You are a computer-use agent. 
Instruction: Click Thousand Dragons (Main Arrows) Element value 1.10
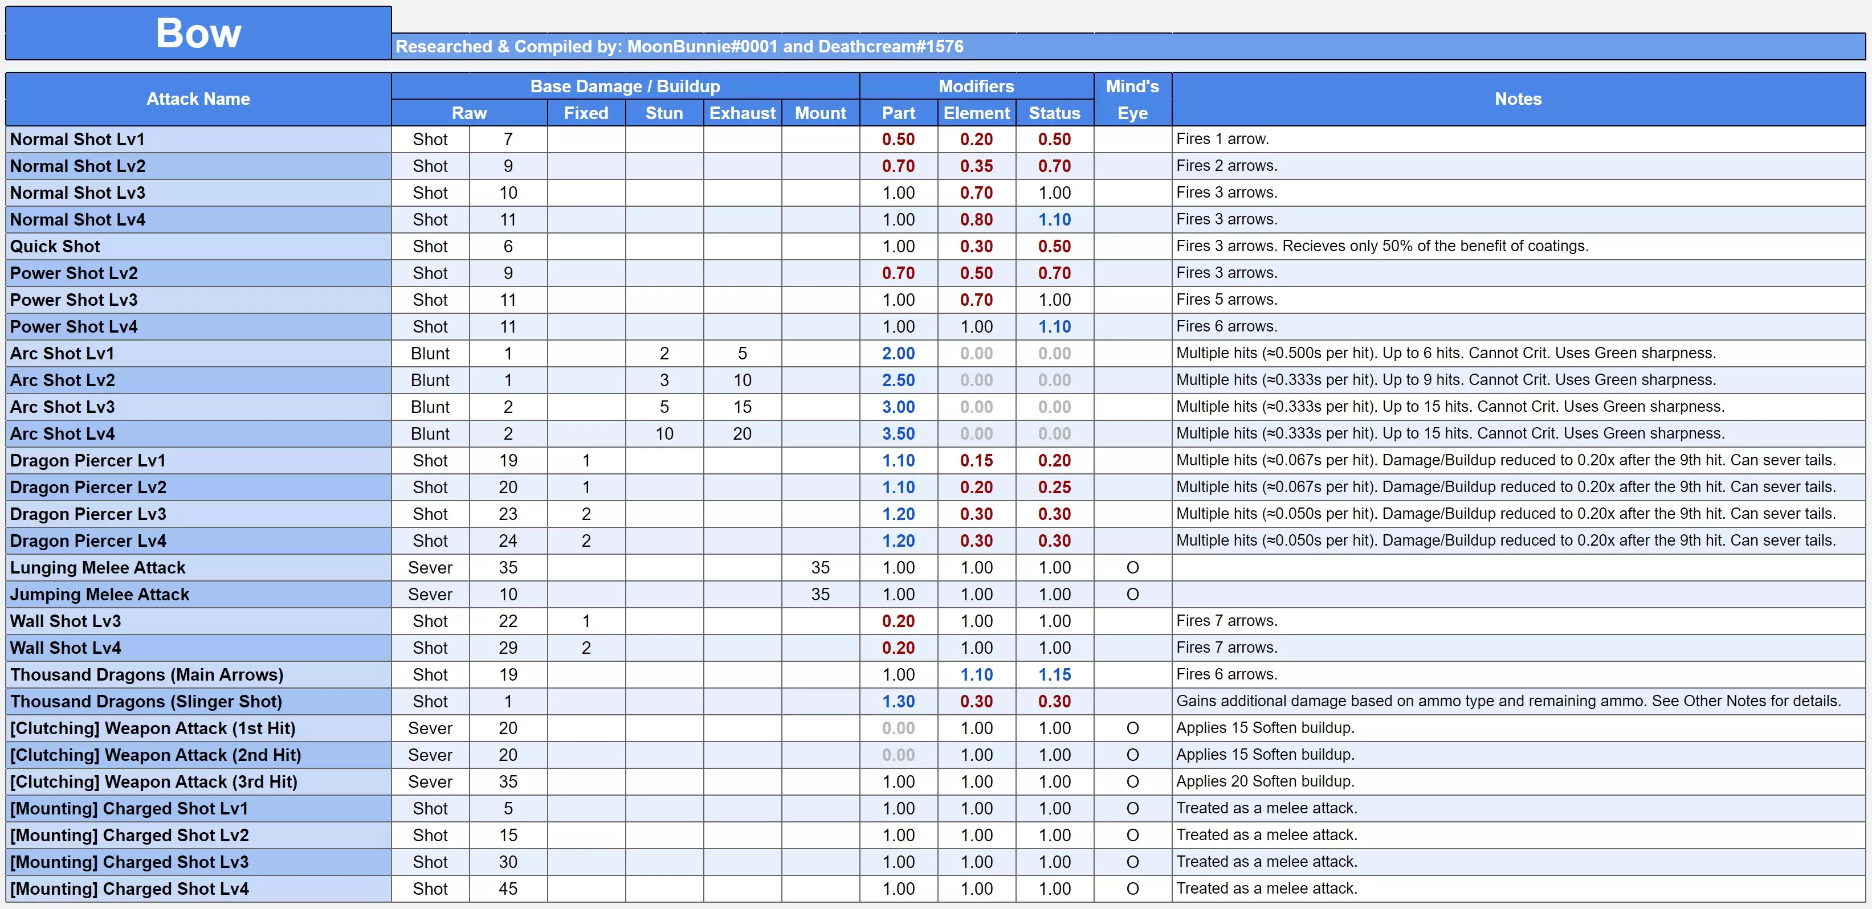click(976, 675)
